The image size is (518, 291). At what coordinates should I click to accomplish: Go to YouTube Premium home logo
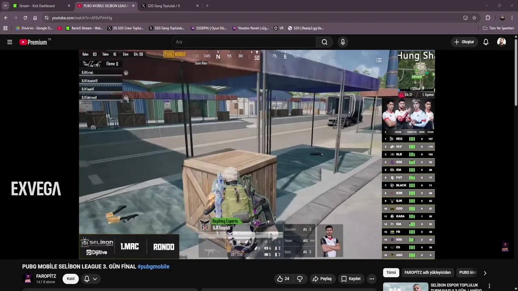(x=34, y=42)
